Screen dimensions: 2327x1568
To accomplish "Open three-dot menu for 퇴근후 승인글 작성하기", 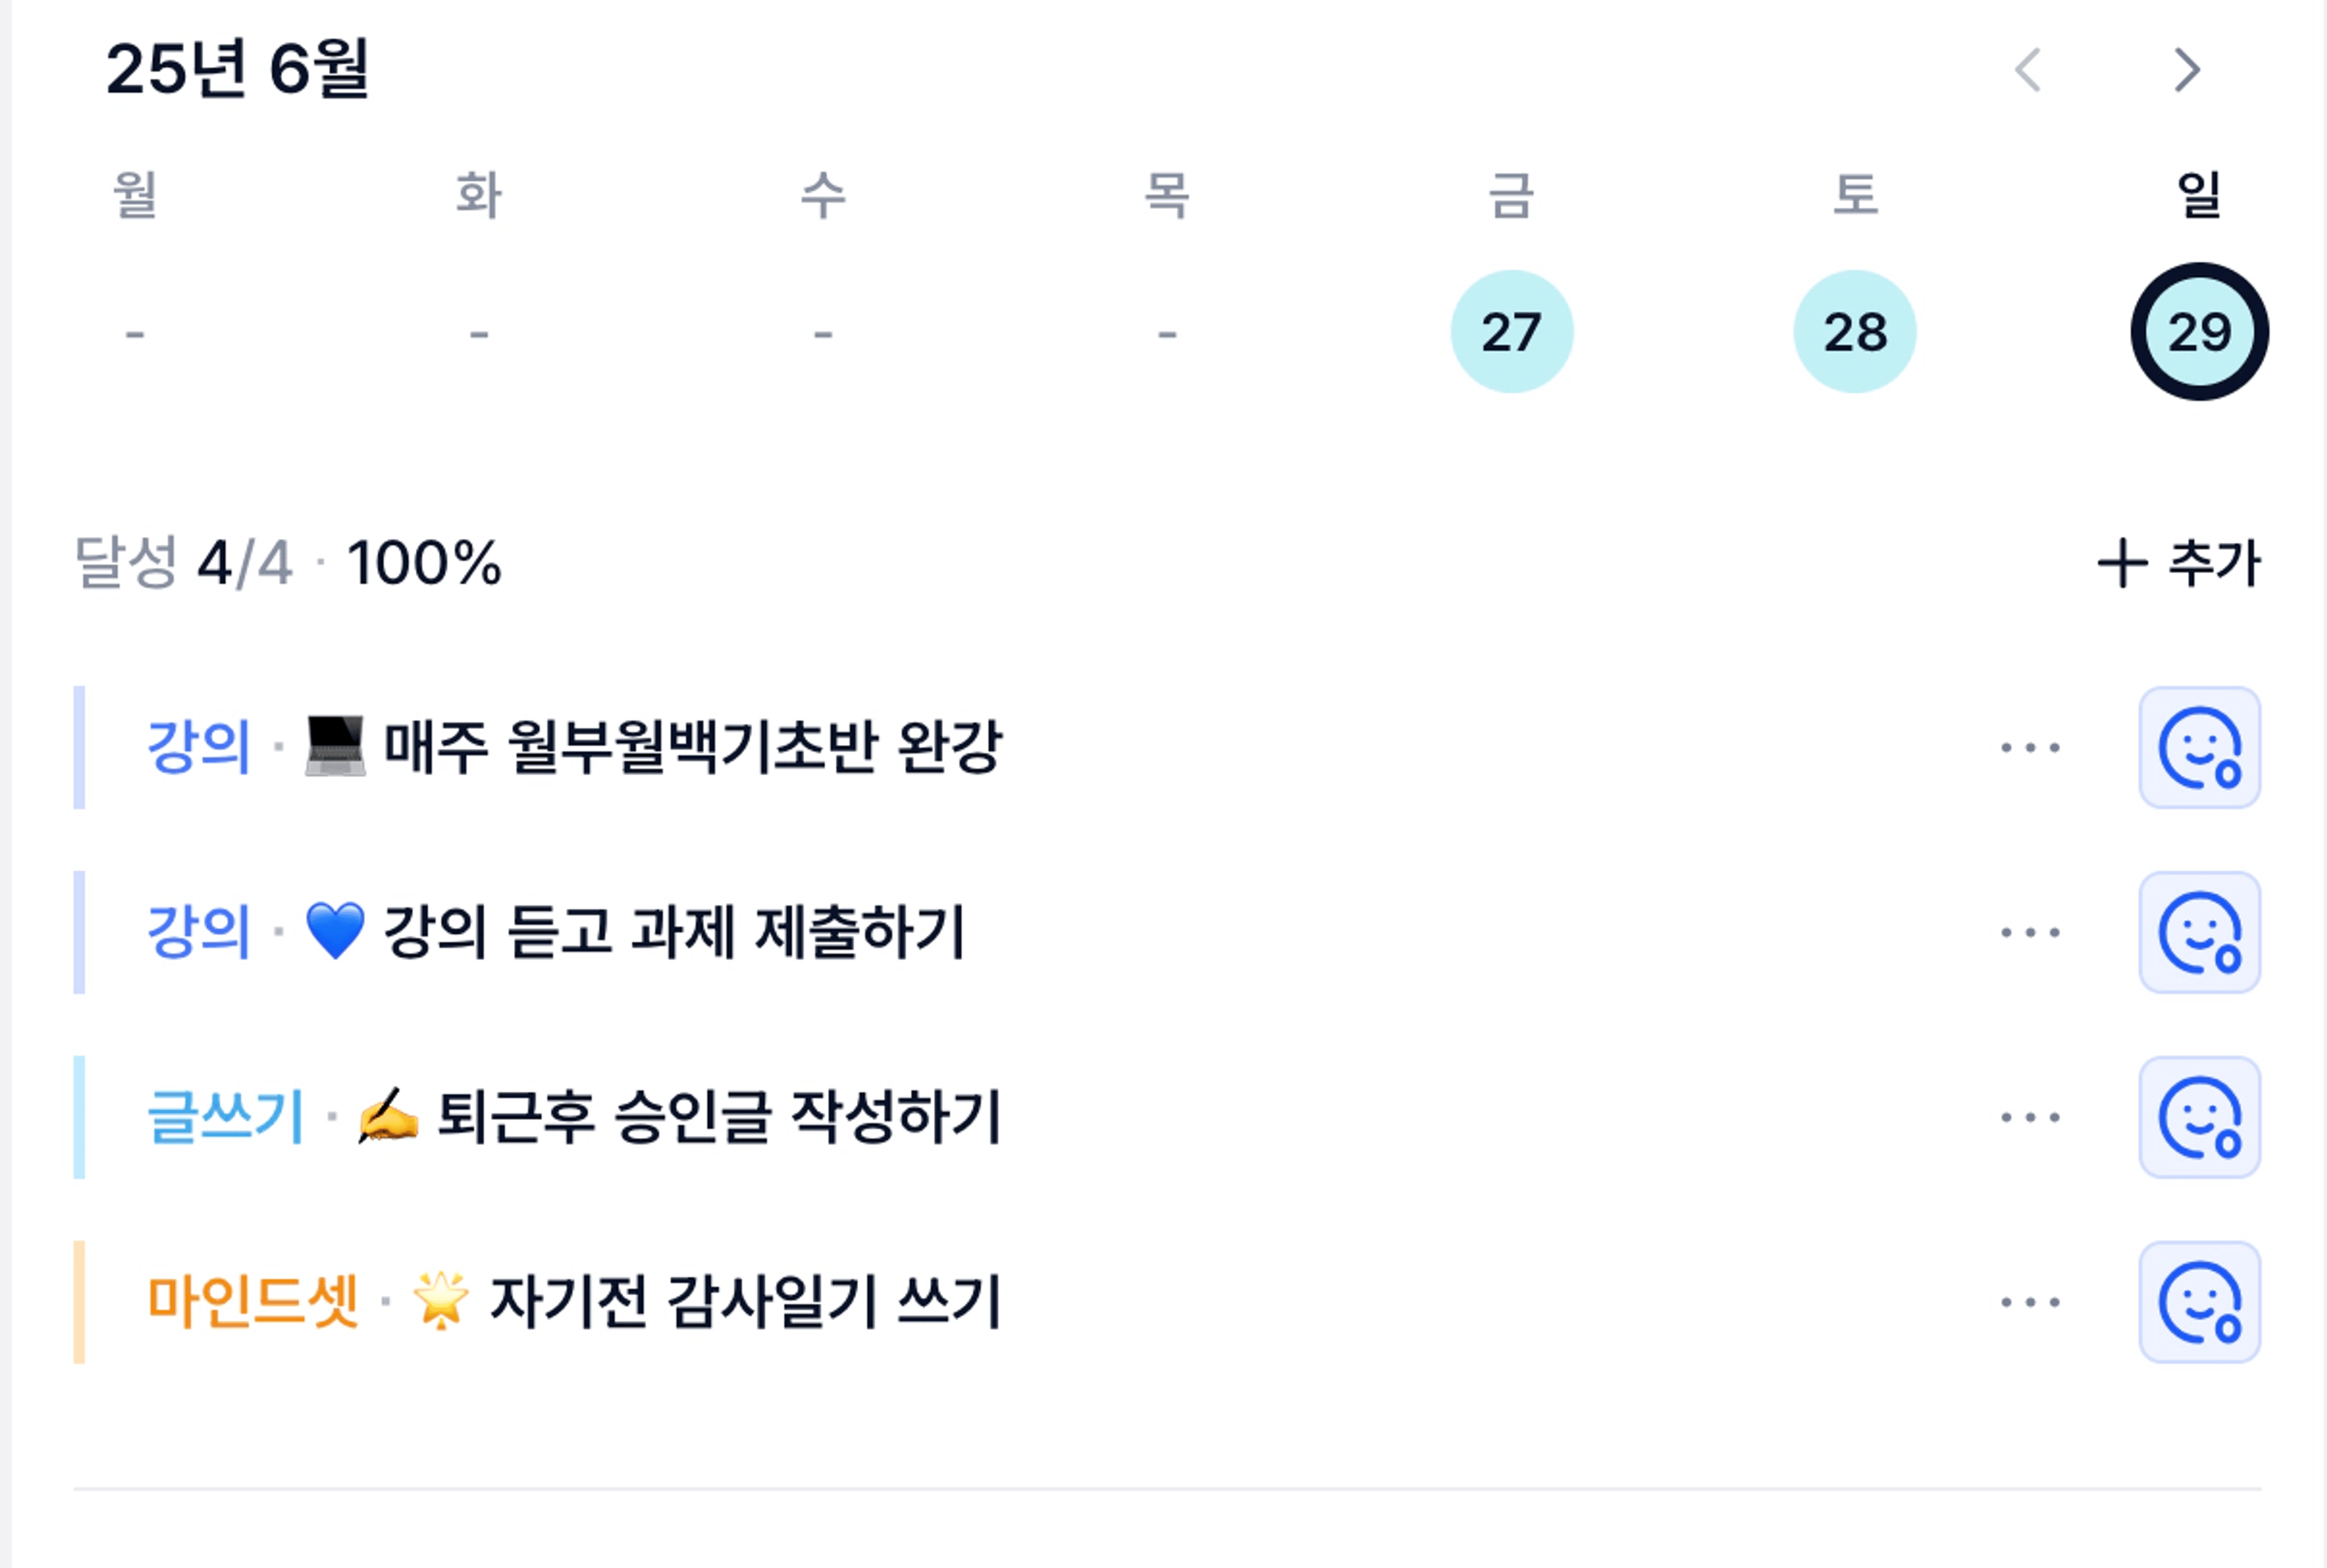I will click(2030, 1117).
